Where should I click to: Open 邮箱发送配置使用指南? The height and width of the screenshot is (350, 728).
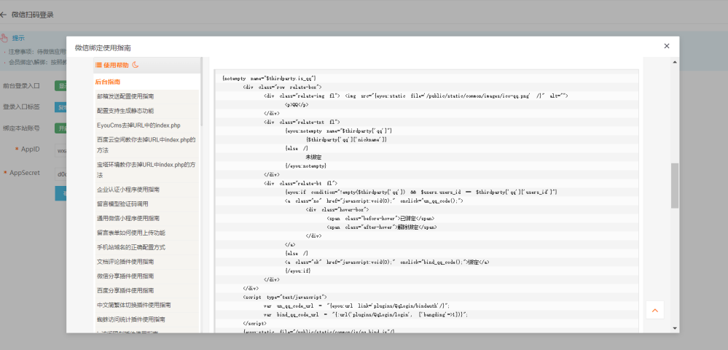click(125, 96)
